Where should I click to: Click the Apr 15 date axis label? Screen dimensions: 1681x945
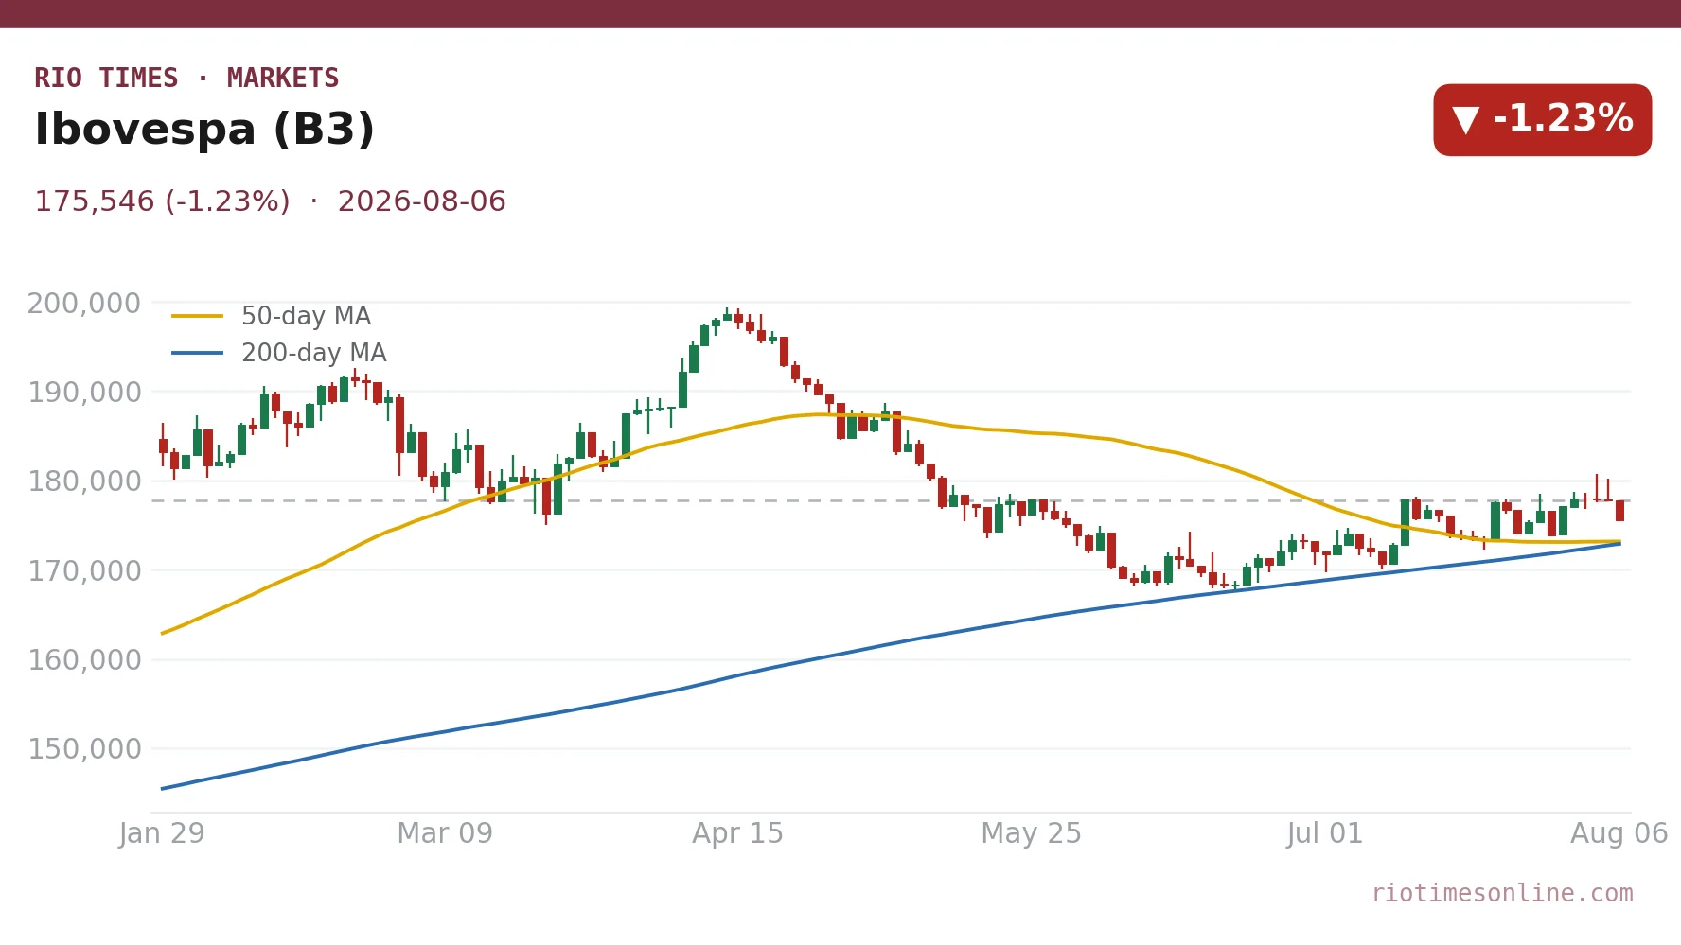pyautogui.click(x=738, y=833)
